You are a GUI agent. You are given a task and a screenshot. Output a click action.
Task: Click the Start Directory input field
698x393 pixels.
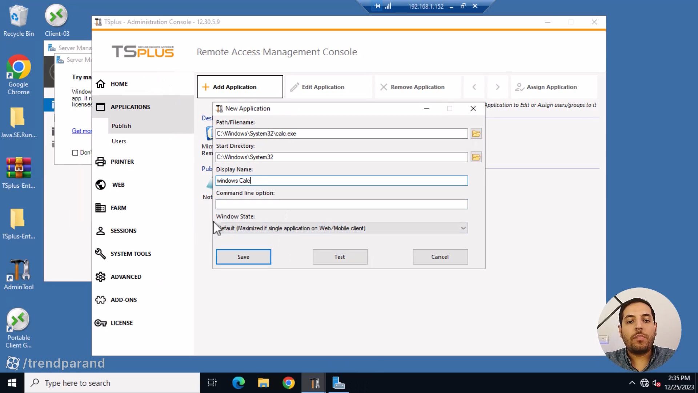[x=342, y=157]
